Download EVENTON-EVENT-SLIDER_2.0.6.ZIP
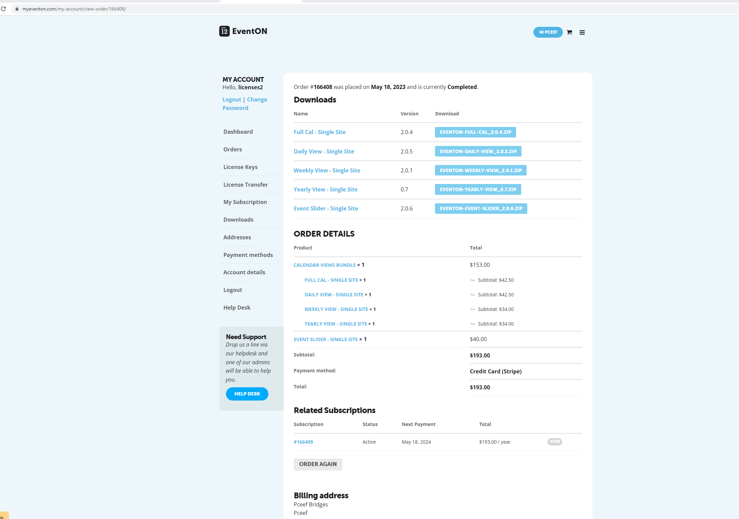This screenshot has width=739, height=519. pos(481,208)
